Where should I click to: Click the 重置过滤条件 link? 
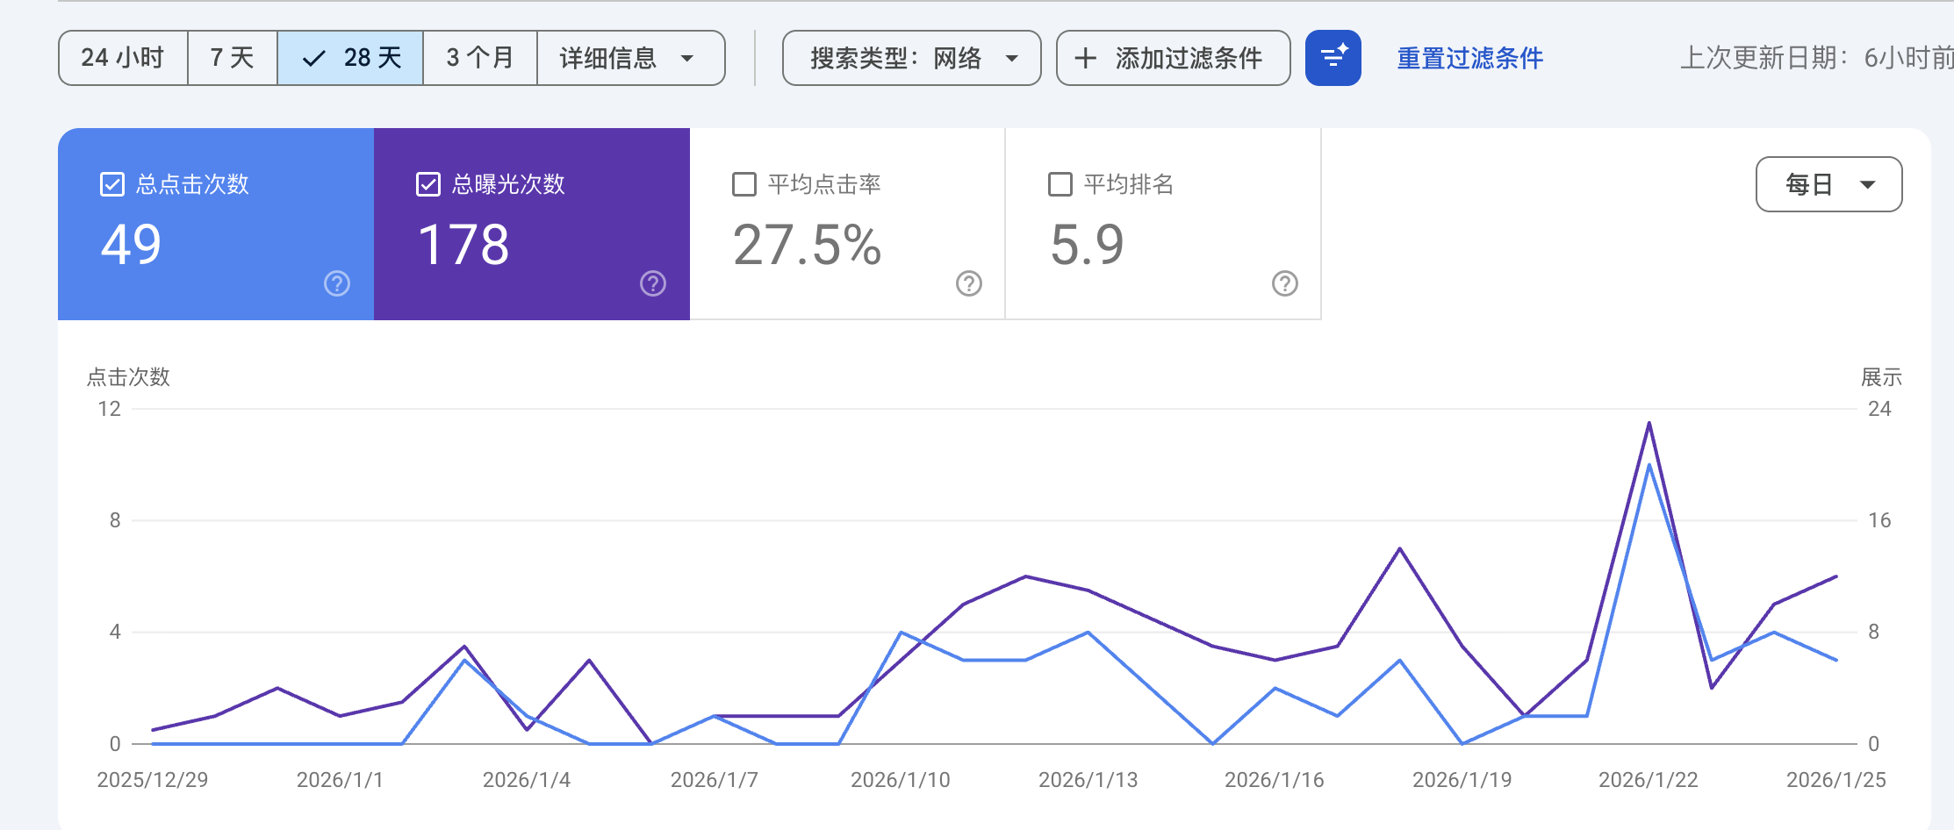1469,58
